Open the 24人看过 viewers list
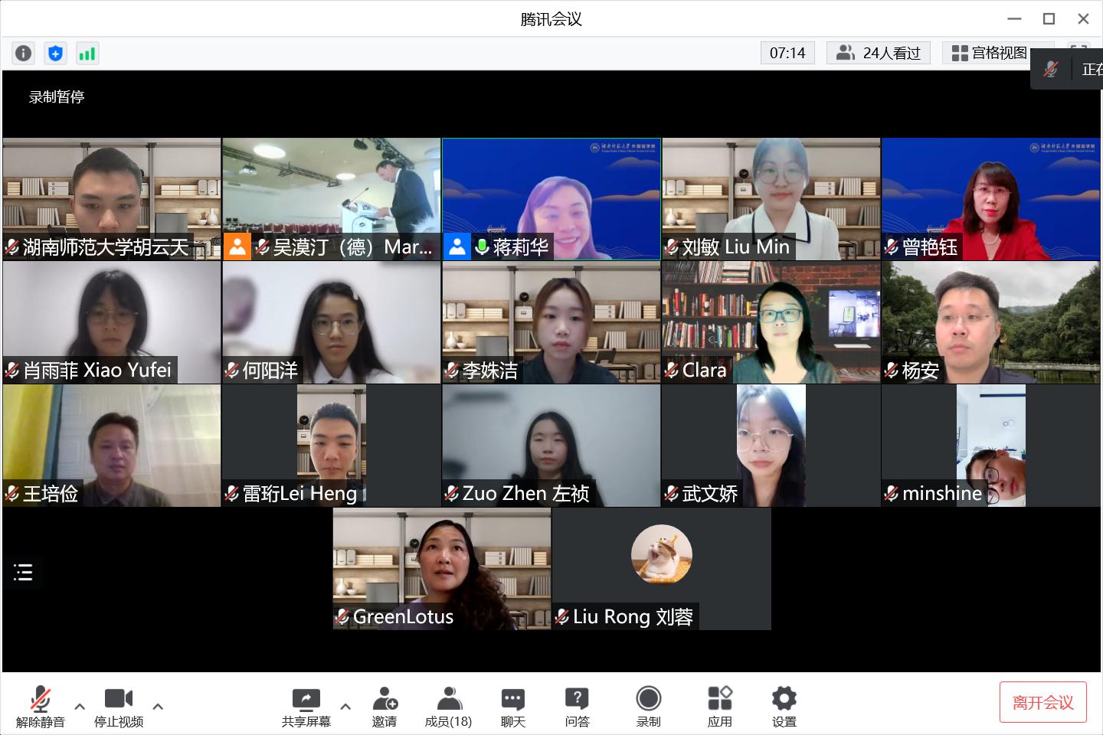The image size is (1103, 735). point(879,53)
